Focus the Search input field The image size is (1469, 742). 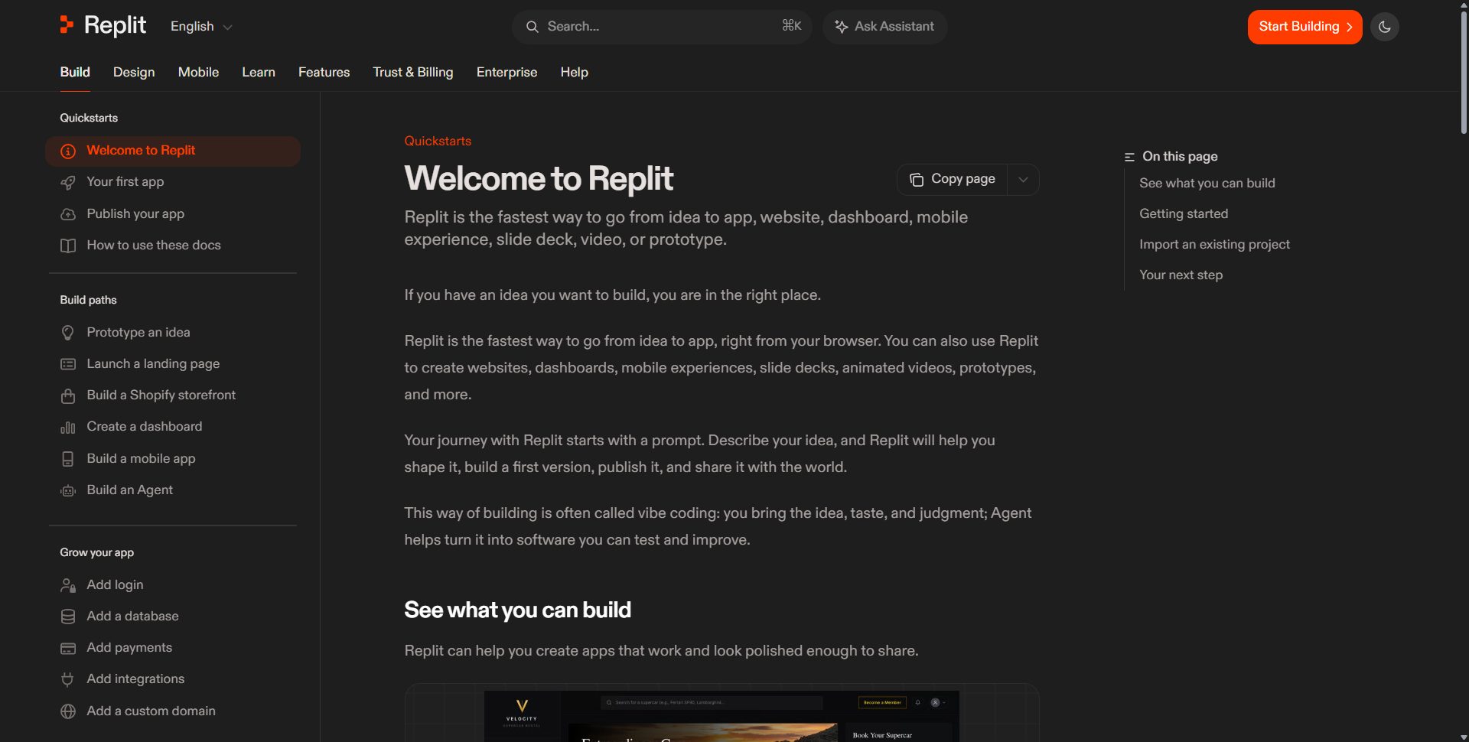[x=662, y=27]
